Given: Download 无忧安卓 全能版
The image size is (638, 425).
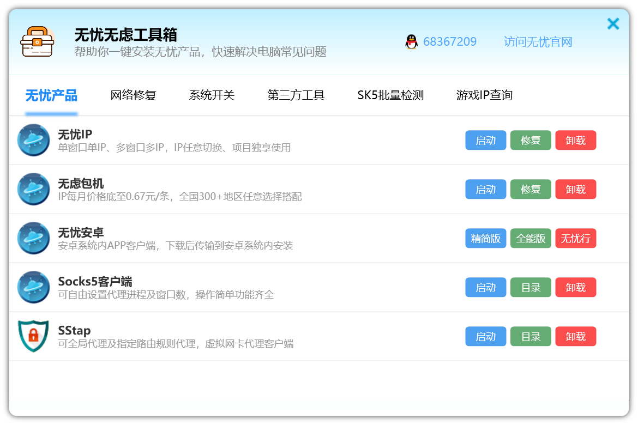Looking at the screenshot, I should (531, 238).
